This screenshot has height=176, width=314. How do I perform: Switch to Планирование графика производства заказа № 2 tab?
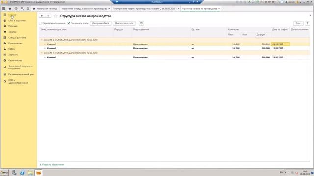tap(144, 9)
